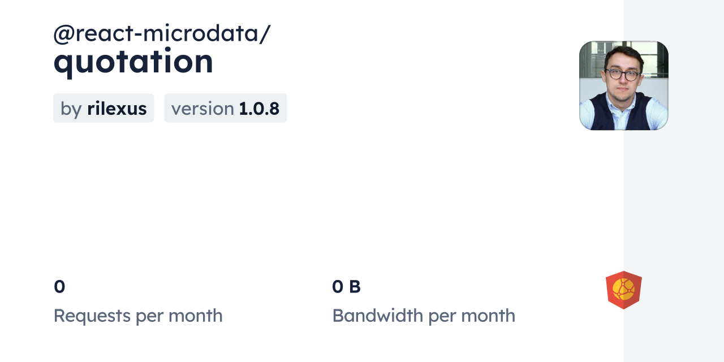Click the word "Requests" in the stats

click(x=92, y=316)
